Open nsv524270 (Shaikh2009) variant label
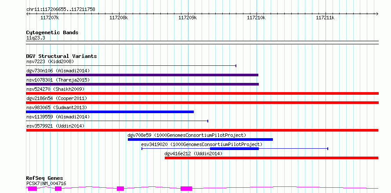Screen dimensions: 391x193 coord(55,89)
